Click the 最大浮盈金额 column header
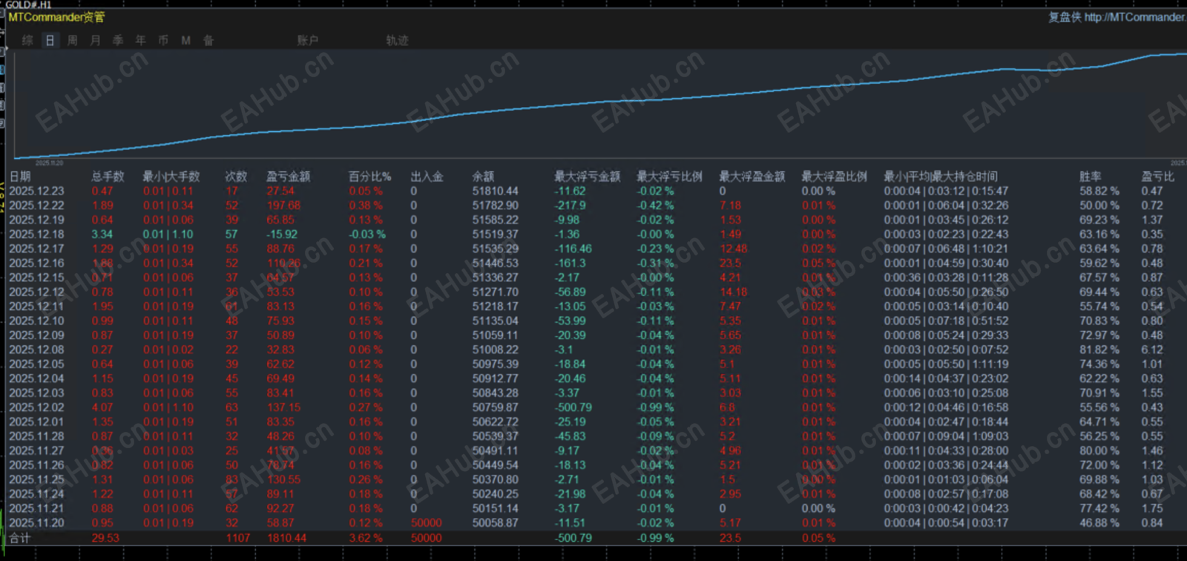1187x561 pixels. pos(752,177)
